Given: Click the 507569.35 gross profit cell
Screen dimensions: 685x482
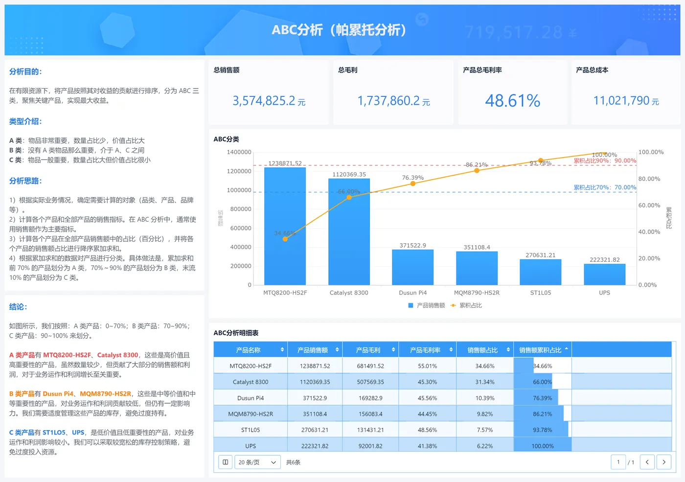Looking at the screenshot, I should (x=370, y=382).
